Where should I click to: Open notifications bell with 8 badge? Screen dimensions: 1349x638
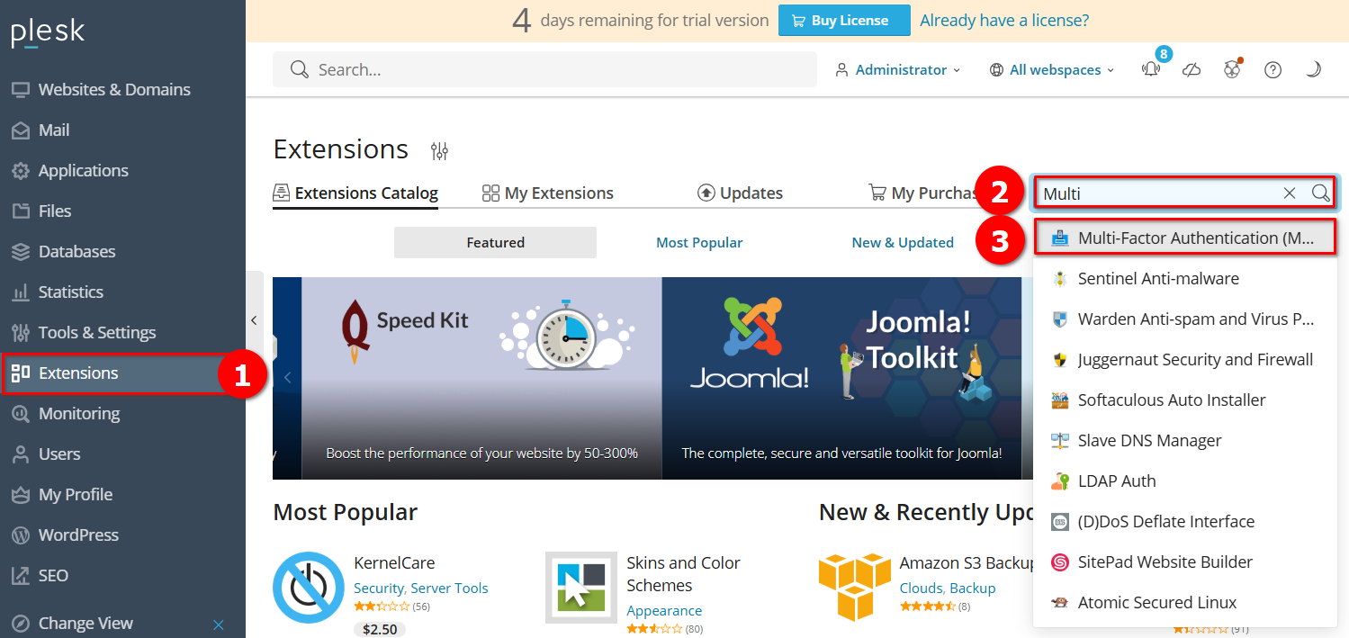pyautogui.click(x=1151, y=68)
